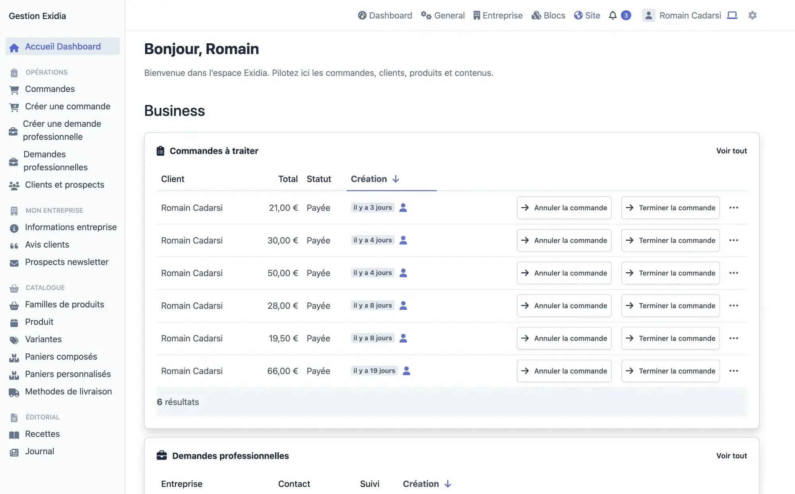Click the customer icon in the 66,00 € row

(x=406, y=371)
